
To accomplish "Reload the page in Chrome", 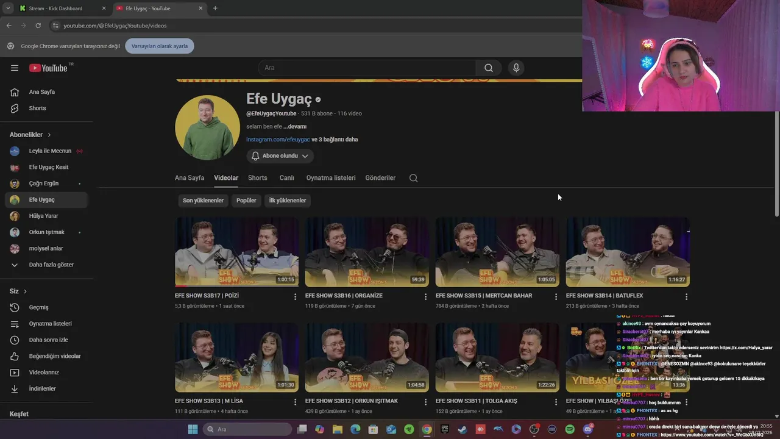I will [x=38, y=26].
